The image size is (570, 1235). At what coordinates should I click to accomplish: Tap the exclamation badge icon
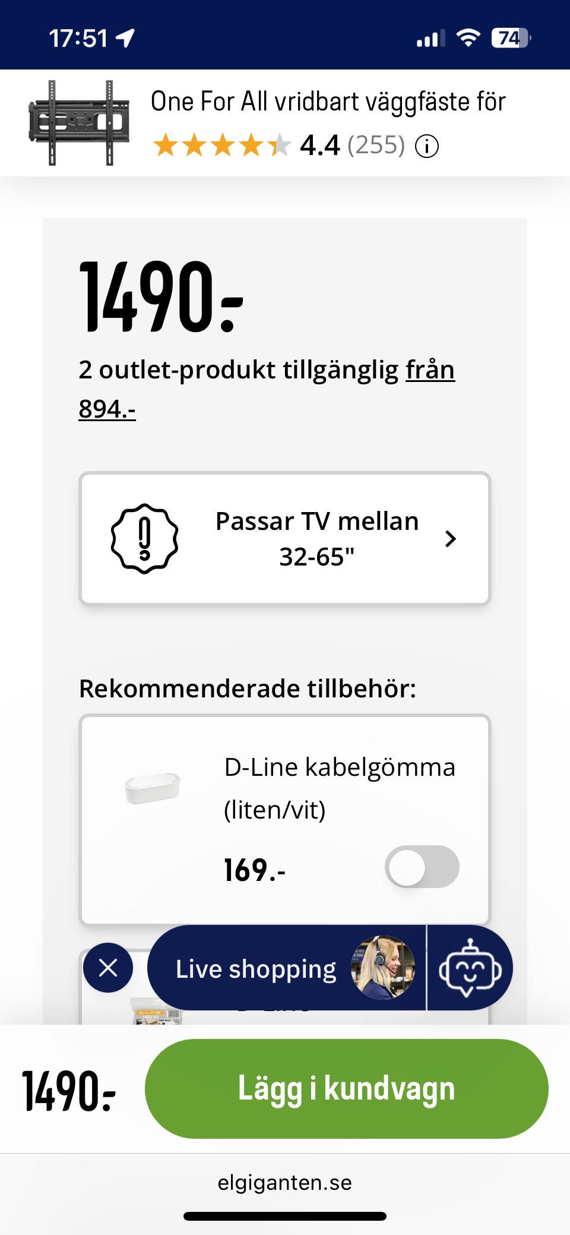(x=145, y=538)
